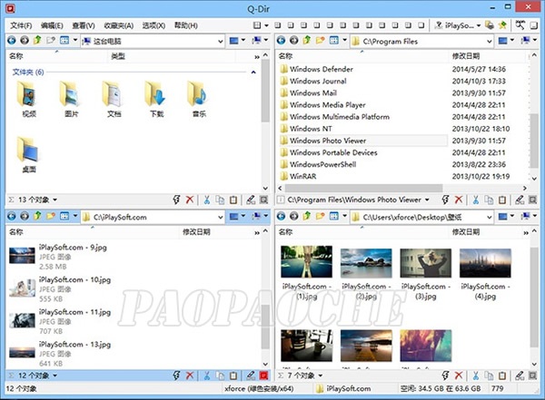Click lightning icon beside 13 个对象
The width and height of the screenshot is (545, 400).
(176, 200)
